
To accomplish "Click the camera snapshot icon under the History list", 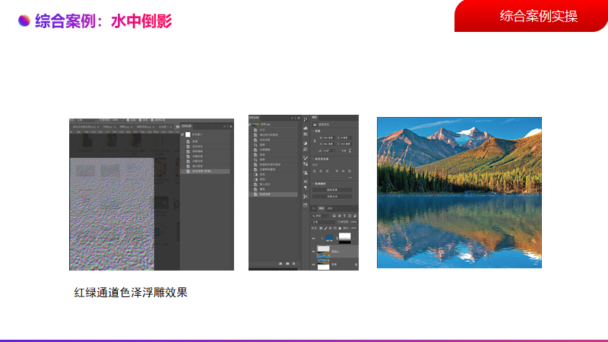I will tap(287, 264).
